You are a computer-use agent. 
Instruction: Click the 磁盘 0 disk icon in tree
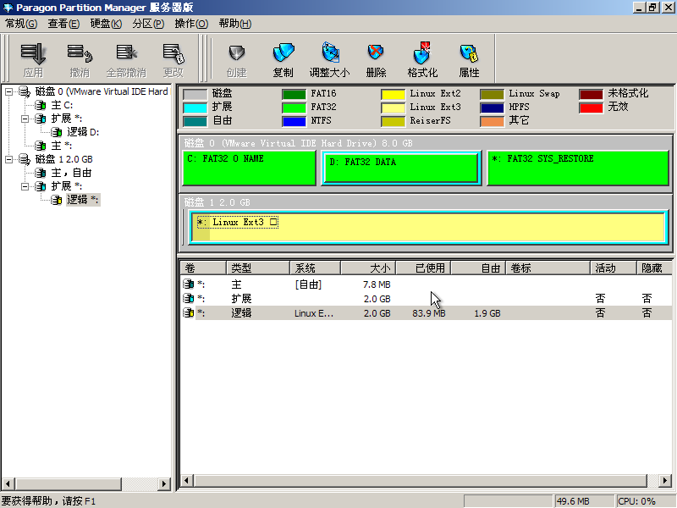click(x=25, y=91)
